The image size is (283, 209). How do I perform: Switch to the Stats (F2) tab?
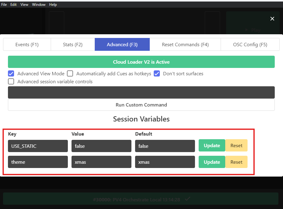pos(73,44)
